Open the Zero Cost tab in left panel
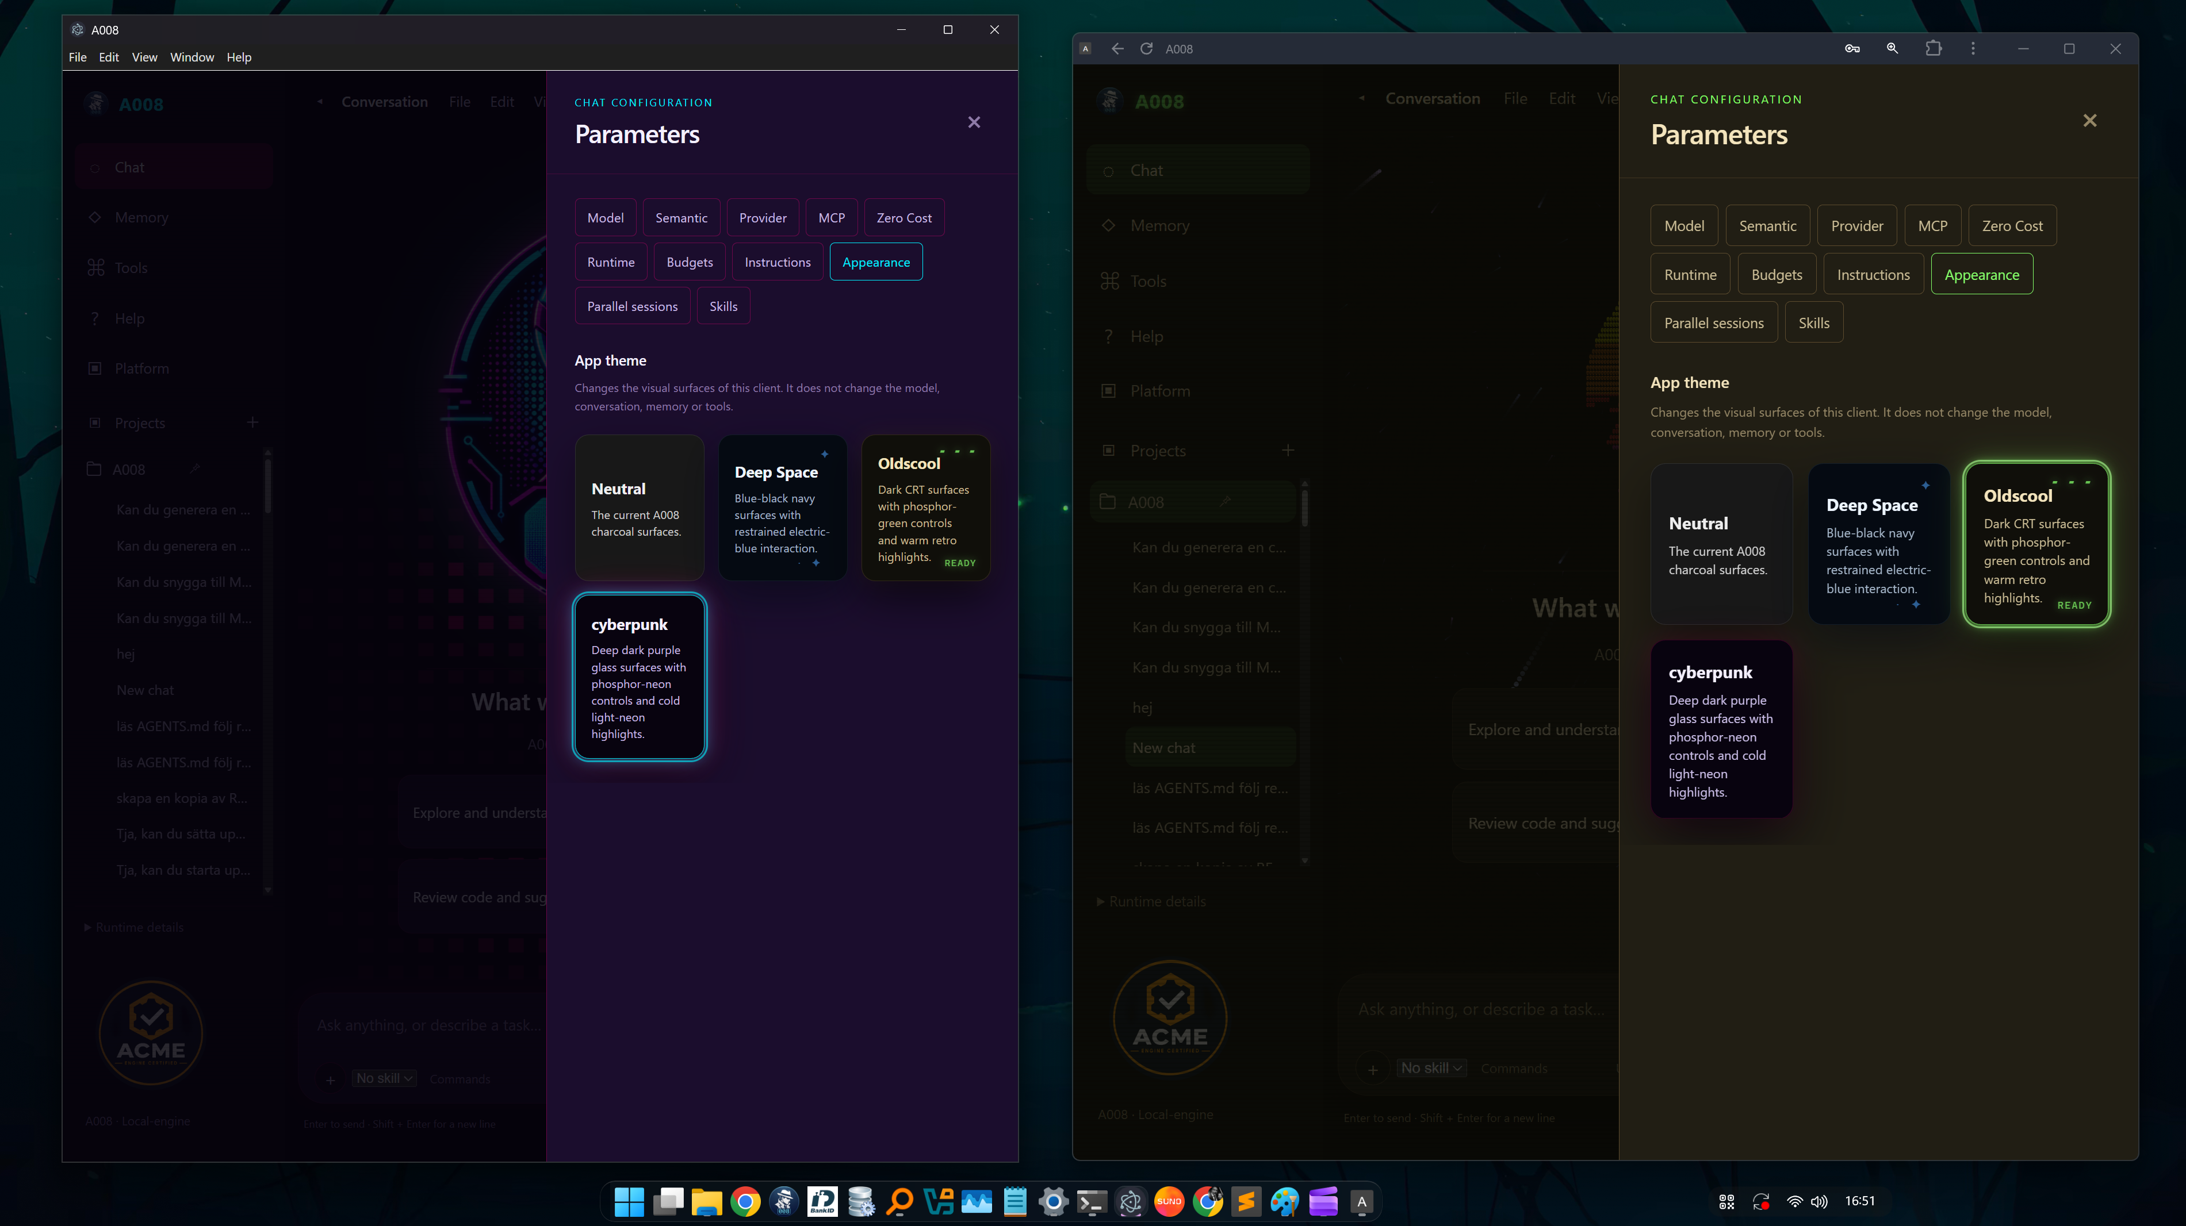Screen dimensions: 2186x1226 pos(904,218)
